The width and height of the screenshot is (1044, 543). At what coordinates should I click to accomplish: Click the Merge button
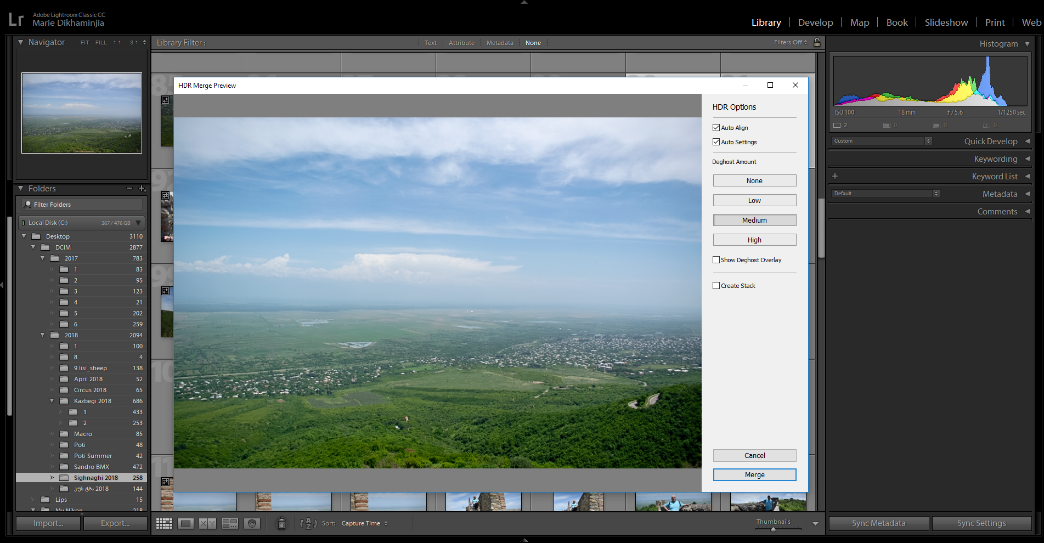tap(754, 475)
